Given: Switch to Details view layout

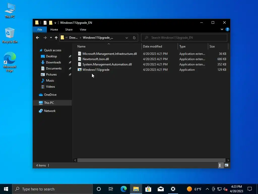Looking at the screenshot, I should (220, 165).
